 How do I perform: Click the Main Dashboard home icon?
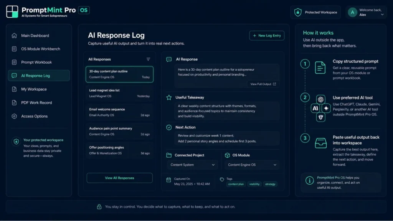14,36
